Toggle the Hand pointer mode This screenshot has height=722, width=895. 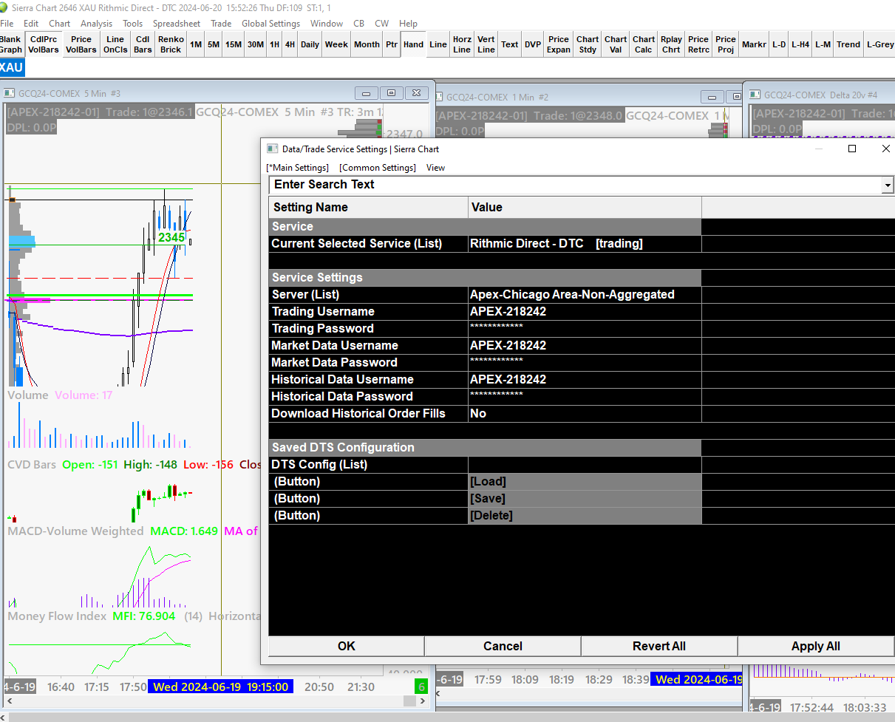tap(413, 44)
